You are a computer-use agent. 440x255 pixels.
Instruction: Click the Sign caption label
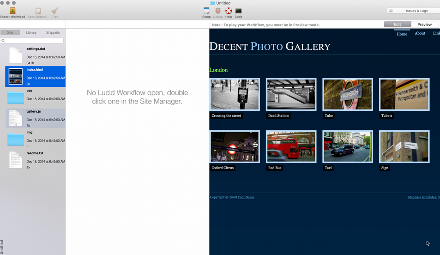point(385,168)
